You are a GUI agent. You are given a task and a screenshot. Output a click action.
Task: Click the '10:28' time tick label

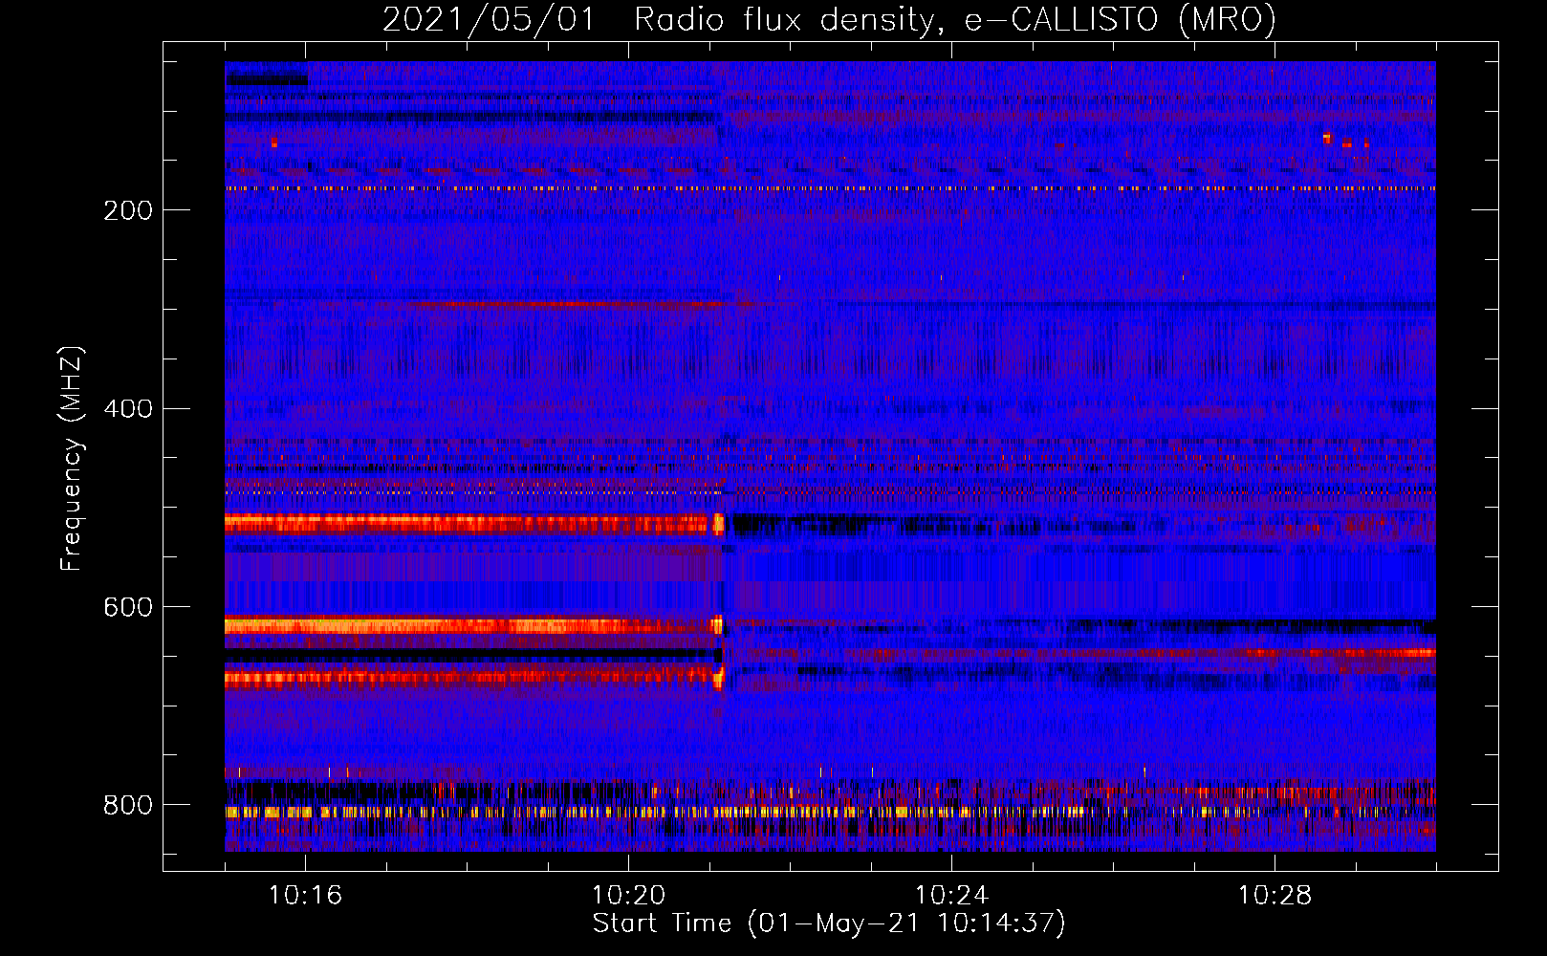1275,895
